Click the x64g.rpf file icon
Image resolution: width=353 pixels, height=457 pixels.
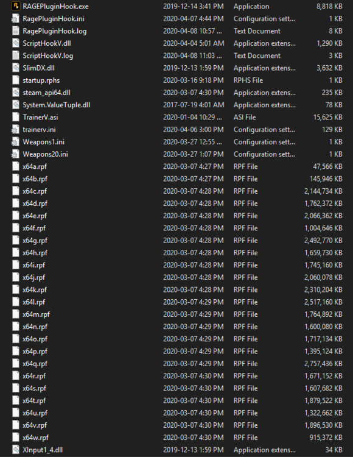pyautogui.click(x=16, y=240)
